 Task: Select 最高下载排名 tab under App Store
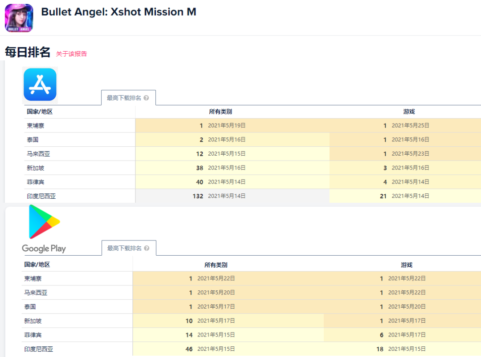tap(124, 98)
